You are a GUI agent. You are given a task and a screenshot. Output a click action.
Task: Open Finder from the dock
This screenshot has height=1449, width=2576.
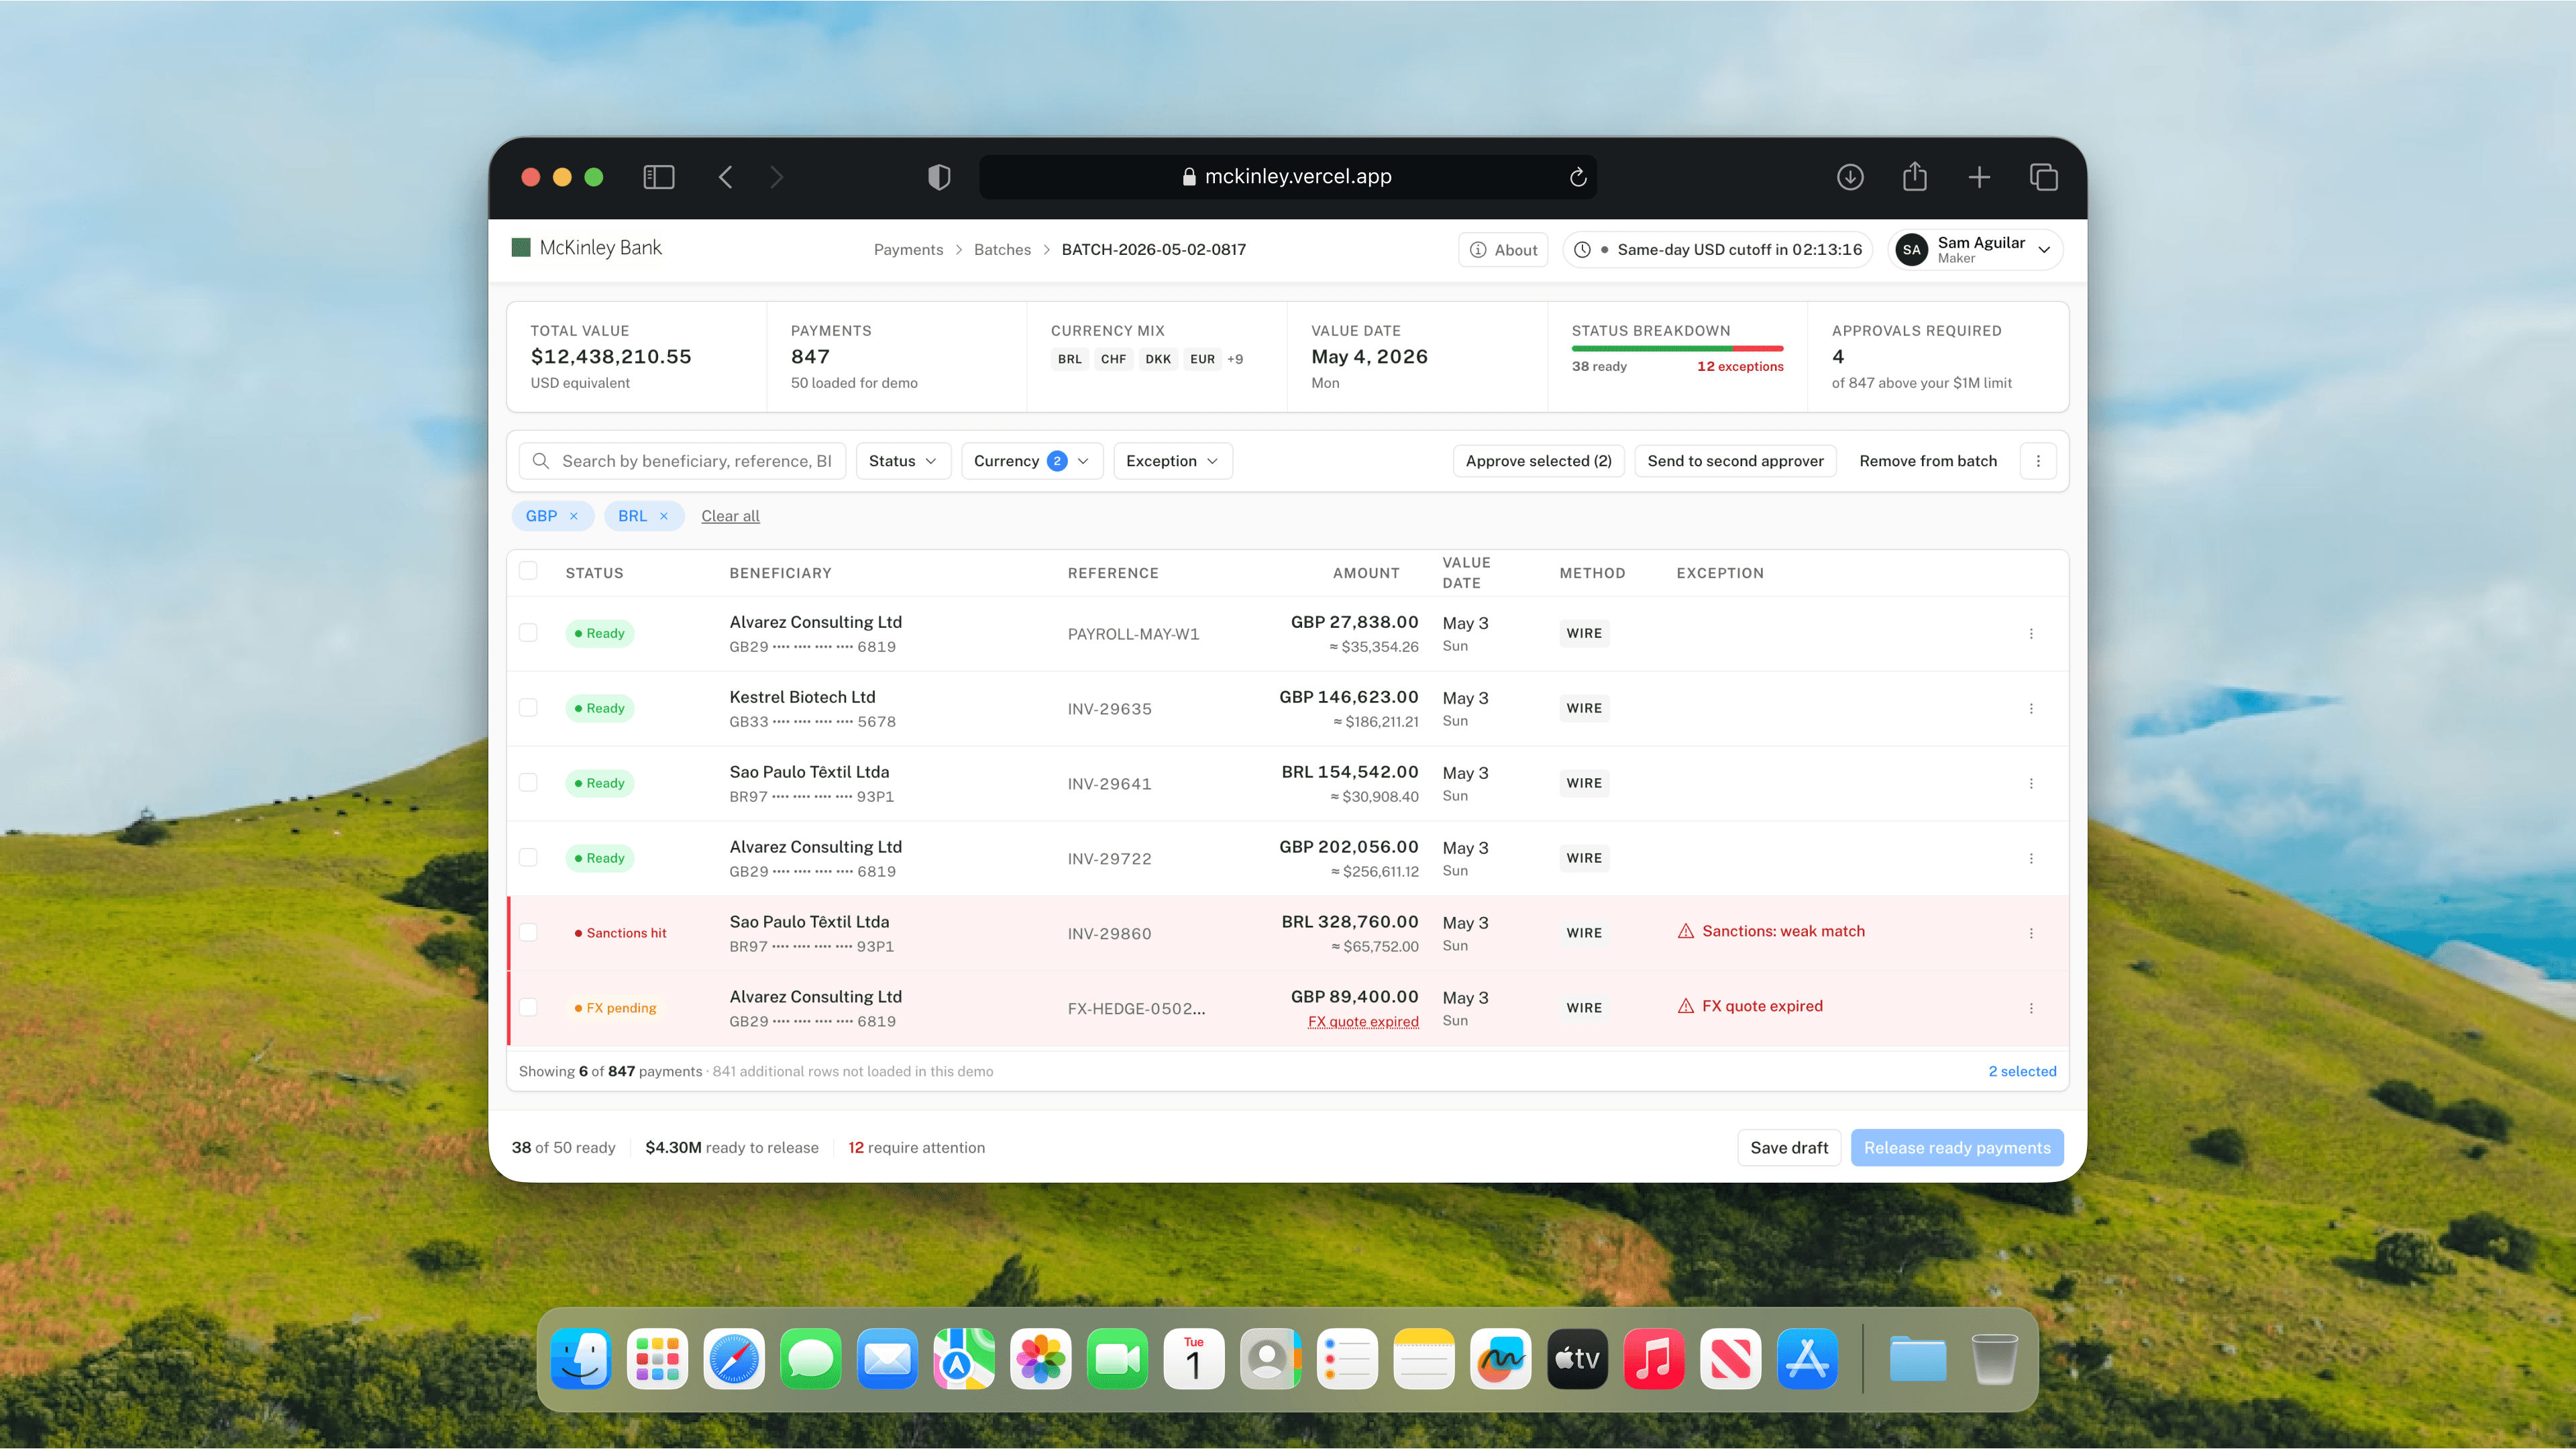581,1359
